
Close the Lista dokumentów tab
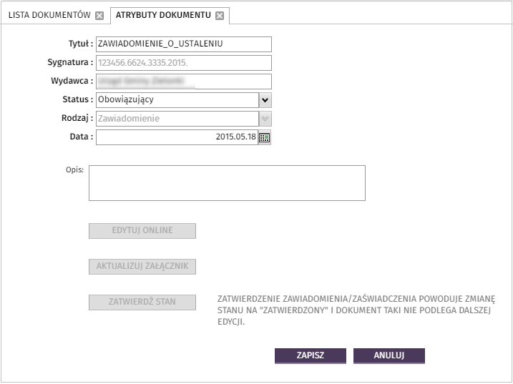tap(99, 16)
